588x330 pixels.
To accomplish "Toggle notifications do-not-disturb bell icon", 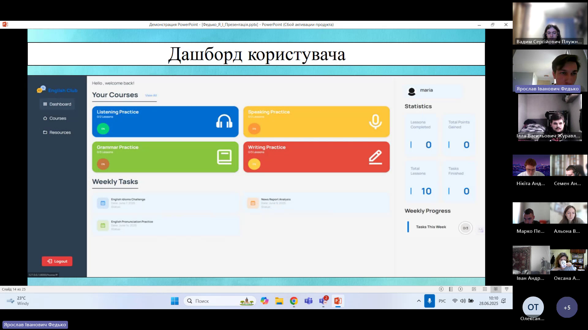I will [x=503, y=301].
